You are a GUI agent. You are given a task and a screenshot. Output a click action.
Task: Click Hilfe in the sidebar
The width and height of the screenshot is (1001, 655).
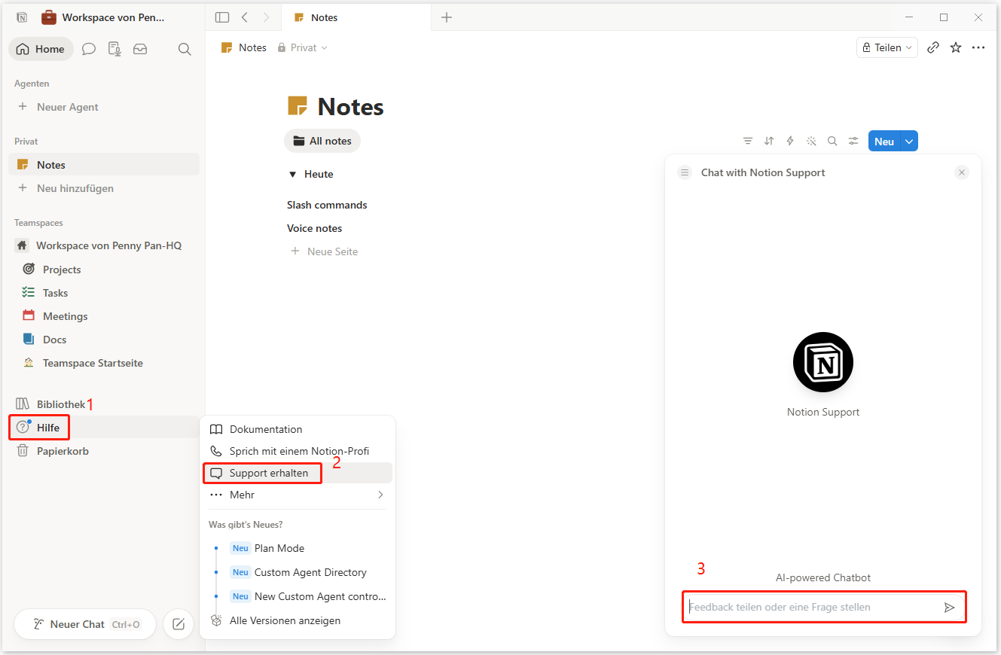104,428
